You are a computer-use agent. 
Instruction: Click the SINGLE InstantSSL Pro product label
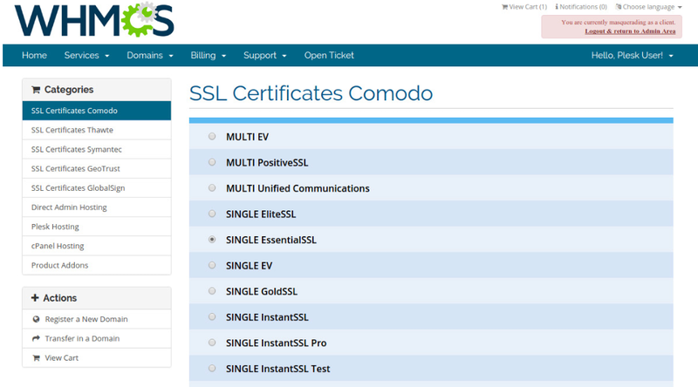pyautogui.click(x=276, y=343)
